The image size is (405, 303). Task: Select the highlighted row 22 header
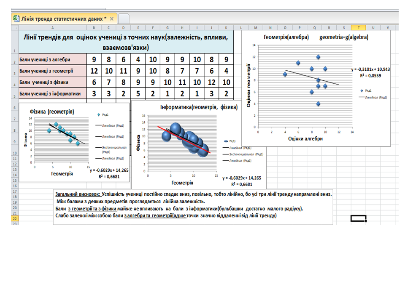click(x=15, y=219)
